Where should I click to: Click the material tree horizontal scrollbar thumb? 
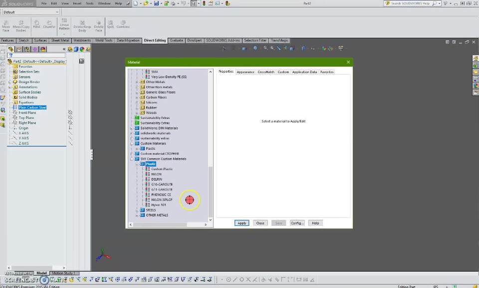160,225
